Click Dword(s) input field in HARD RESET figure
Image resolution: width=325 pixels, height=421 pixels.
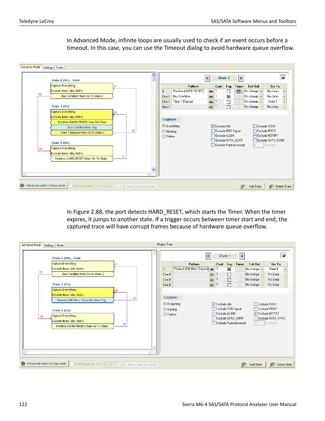259,145
